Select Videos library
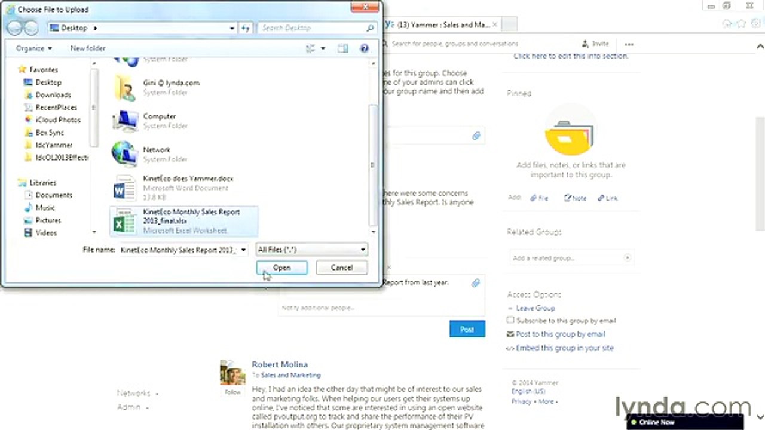Screen dimensions: 765x430 coord(46,233)
